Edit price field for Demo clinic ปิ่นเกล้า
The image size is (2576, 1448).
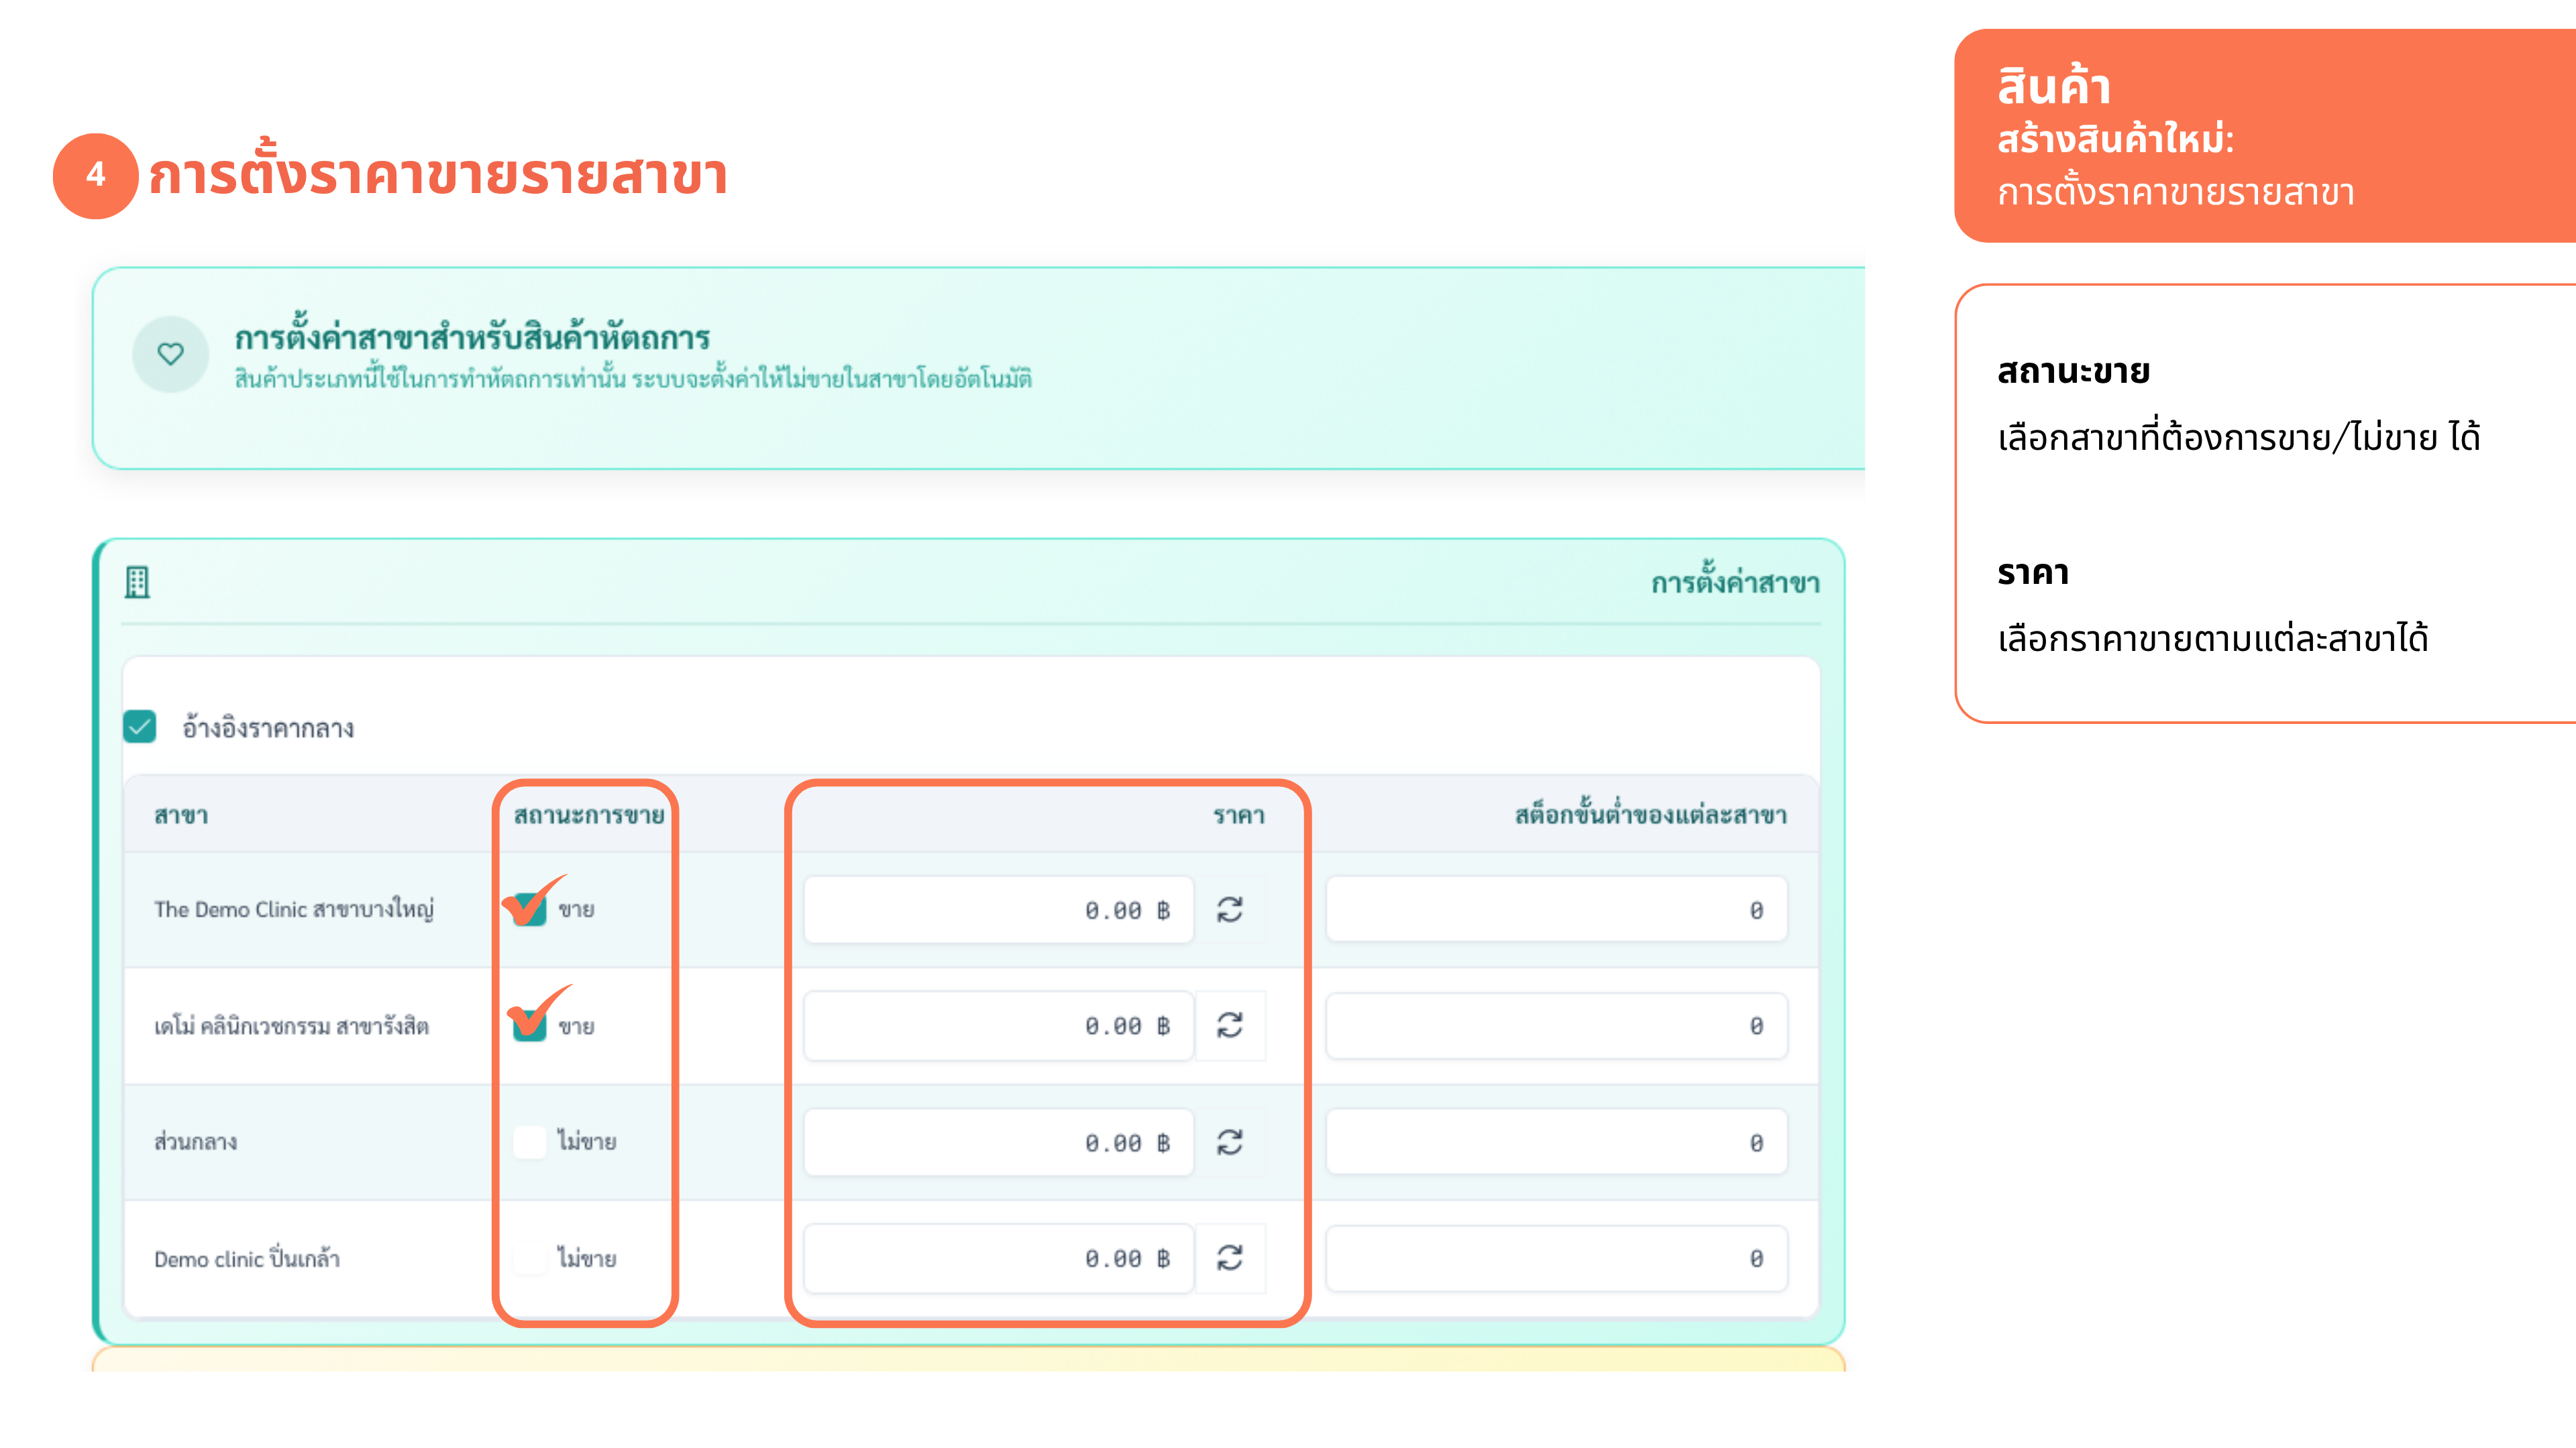pos(999,1258)
